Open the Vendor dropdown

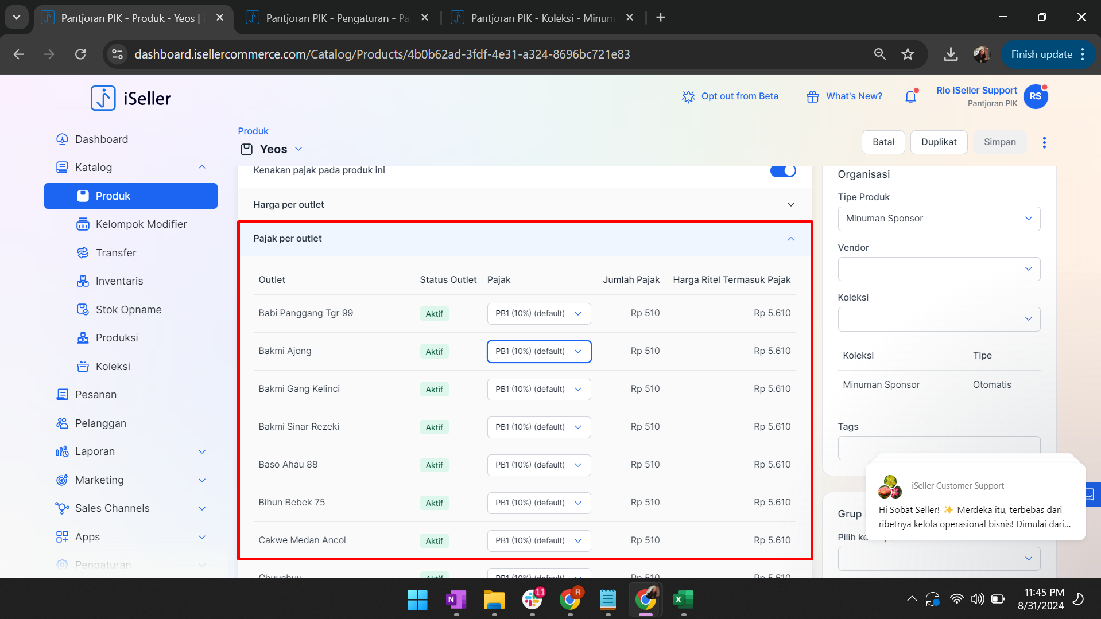point(939,269)
